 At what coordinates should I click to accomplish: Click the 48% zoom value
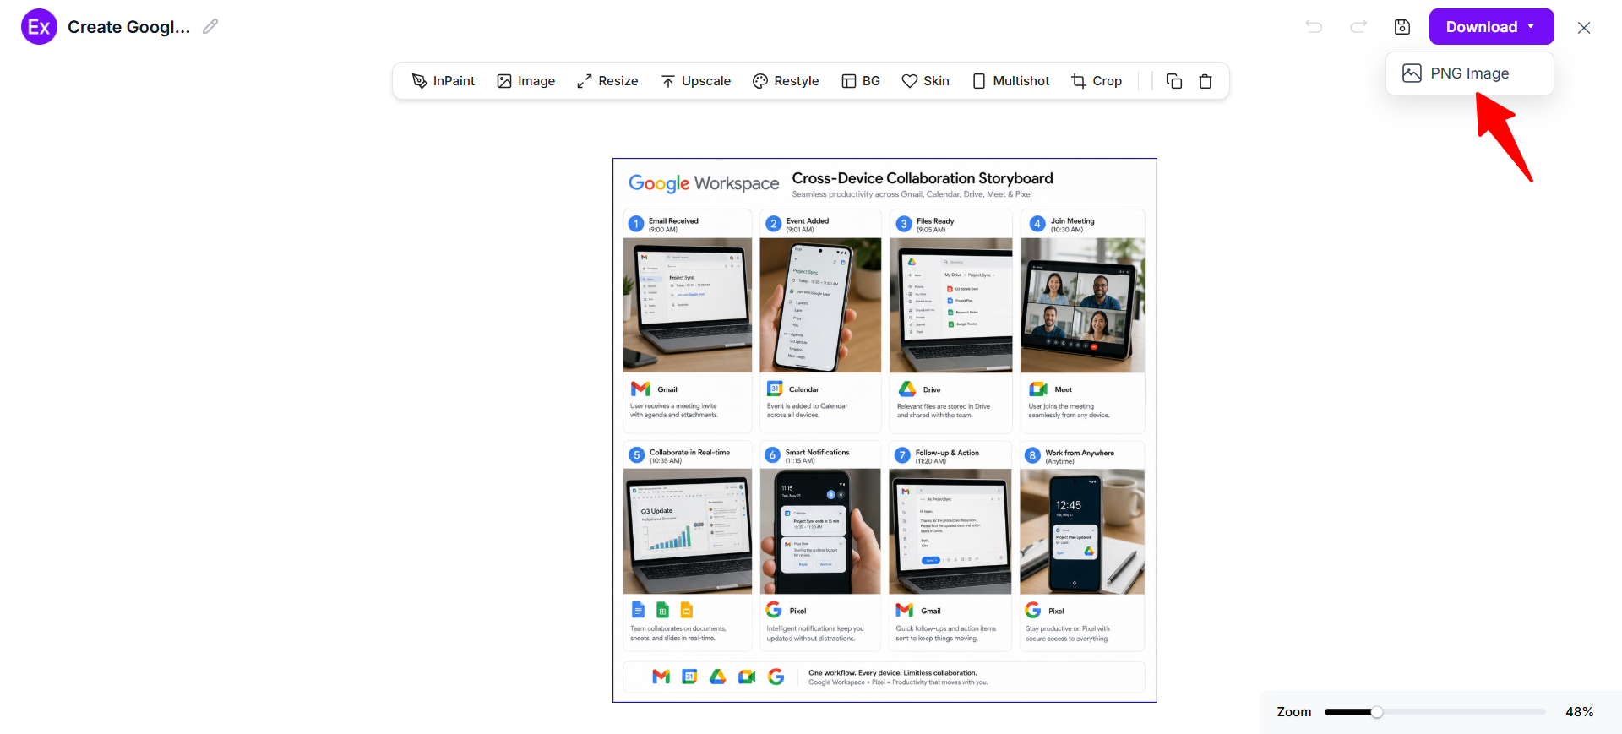(x=1579, y=712)
